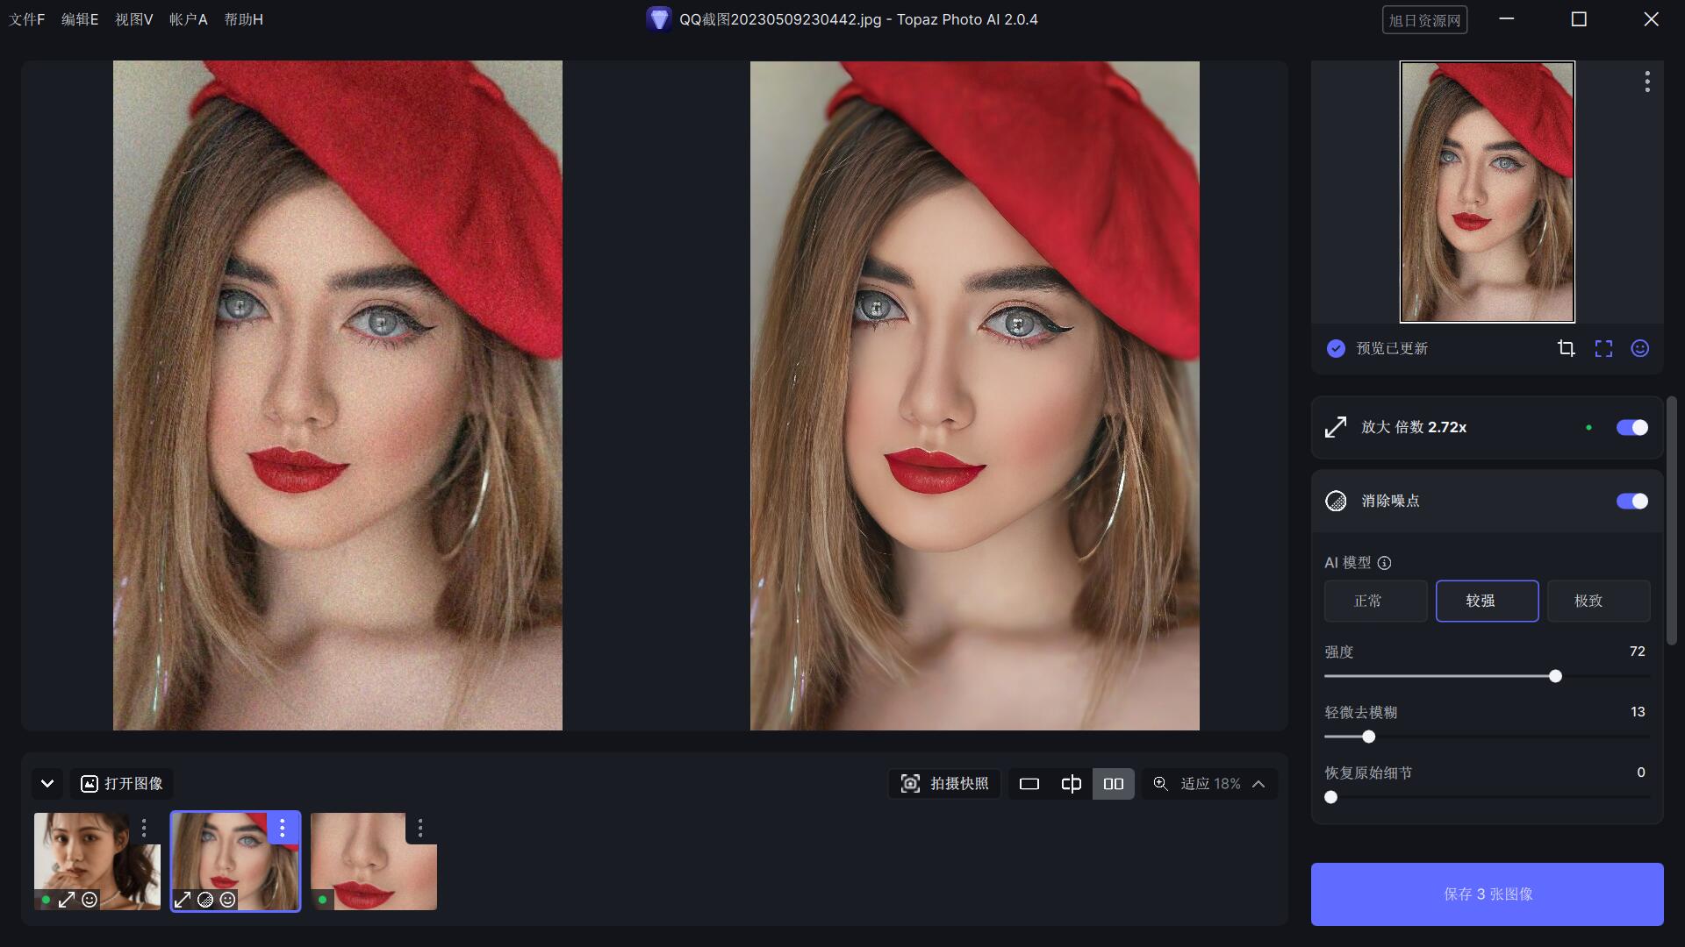The height and width of the screenshot is (947, 1685).
Task: Toggle the 消除噪点 denoise switch
Action: 1632,501
